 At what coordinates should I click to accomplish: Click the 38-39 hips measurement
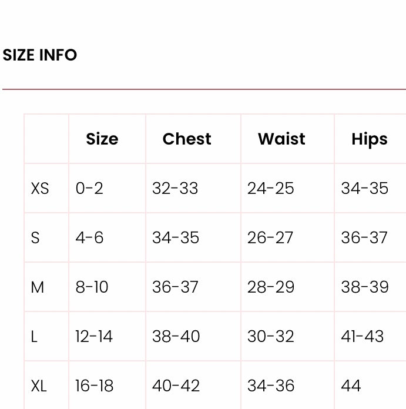click(364, 287)
